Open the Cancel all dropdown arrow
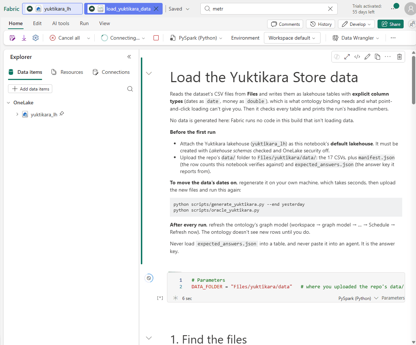This screenshot has width=416, height=345. [x=88, y=38]
